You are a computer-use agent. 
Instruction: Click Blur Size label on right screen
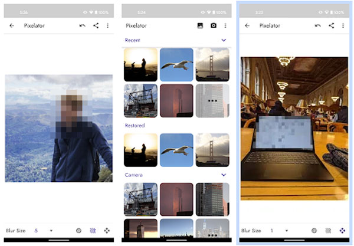tap(251, 231)
